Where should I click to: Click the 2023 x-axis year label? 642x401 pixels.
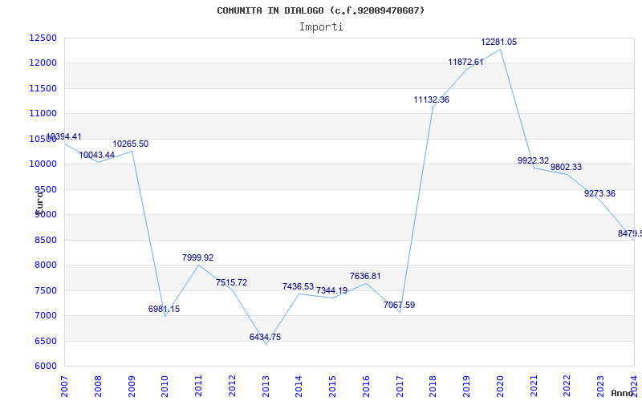point(600,387)
